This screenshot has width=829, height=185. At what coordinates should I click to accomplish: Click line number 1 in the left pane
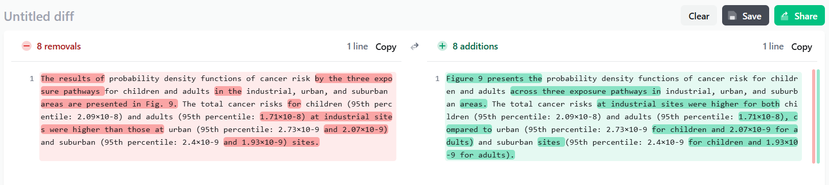(x=32, y=78)
